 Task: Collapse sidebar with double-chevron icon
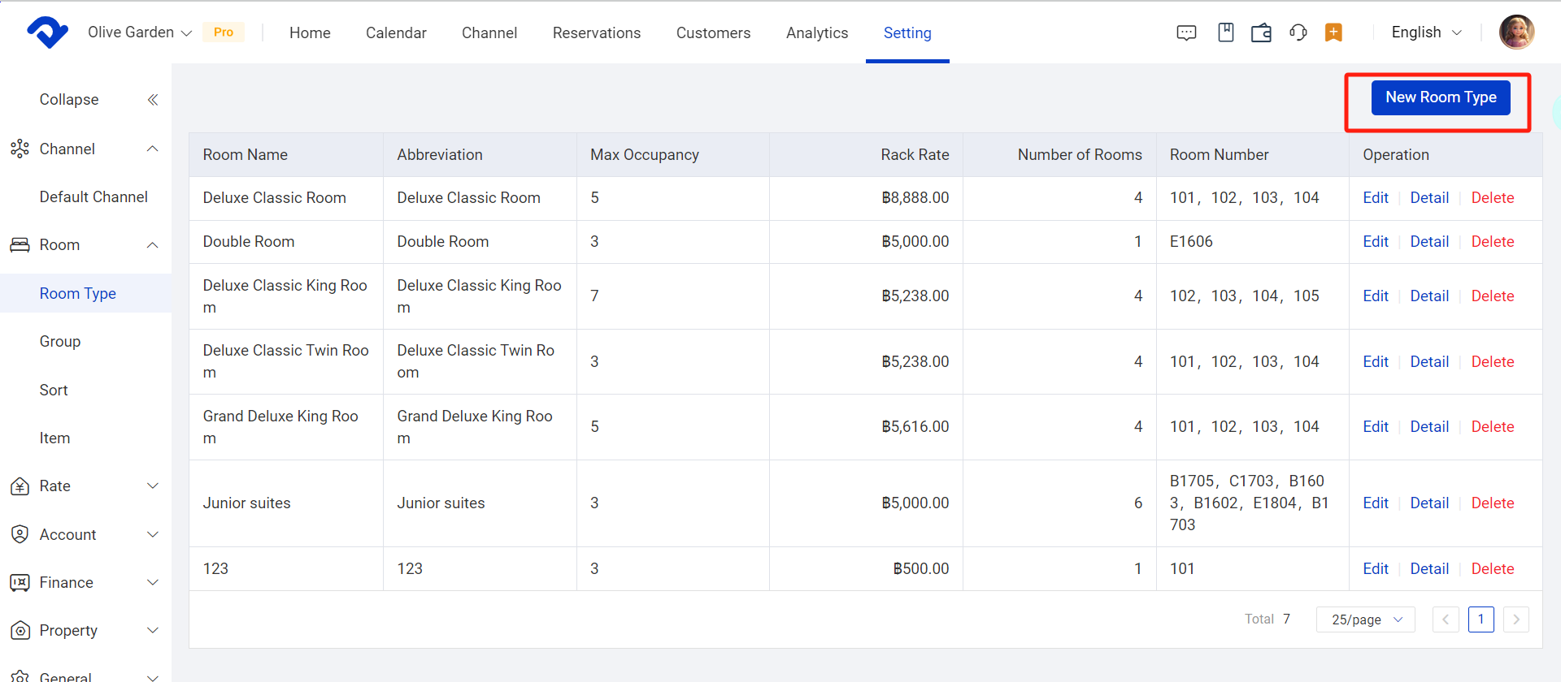[152, 100]
